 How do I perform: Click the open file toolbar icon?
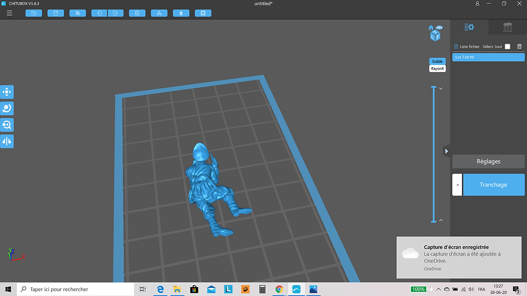[x=33, y=13]
